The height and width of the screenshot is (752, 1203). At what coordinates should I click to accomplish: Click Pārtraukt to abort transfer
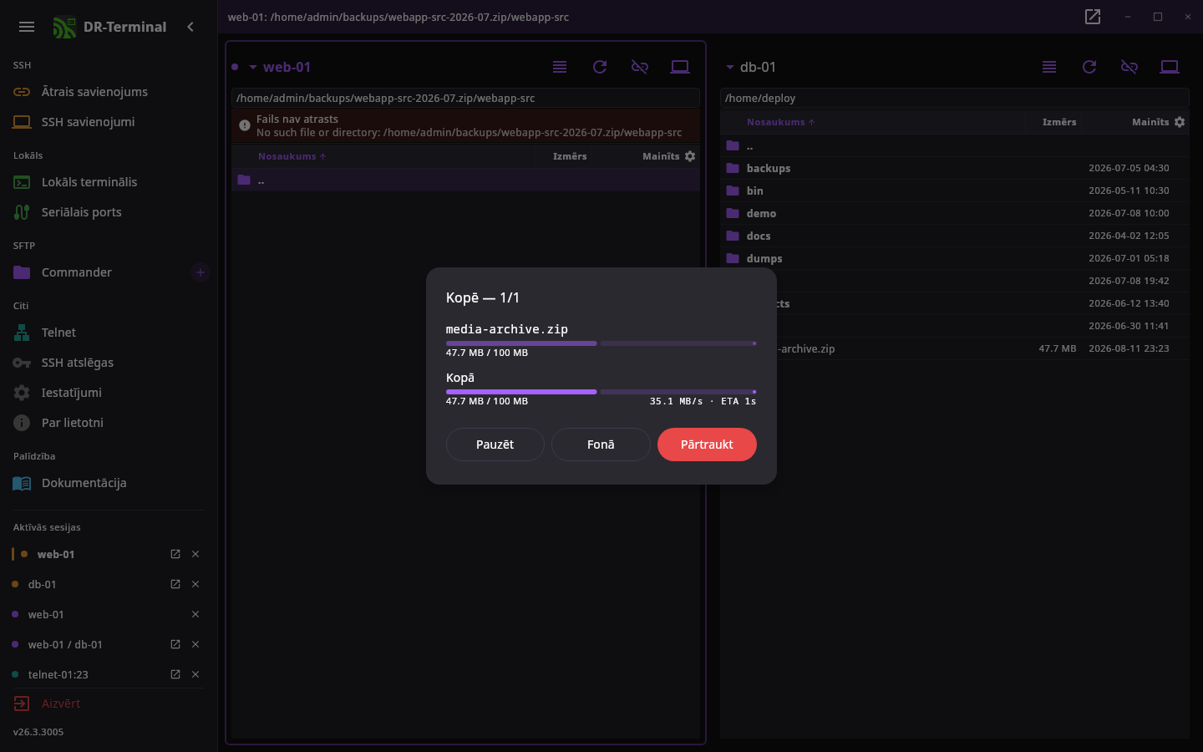(x=707, y=445)
